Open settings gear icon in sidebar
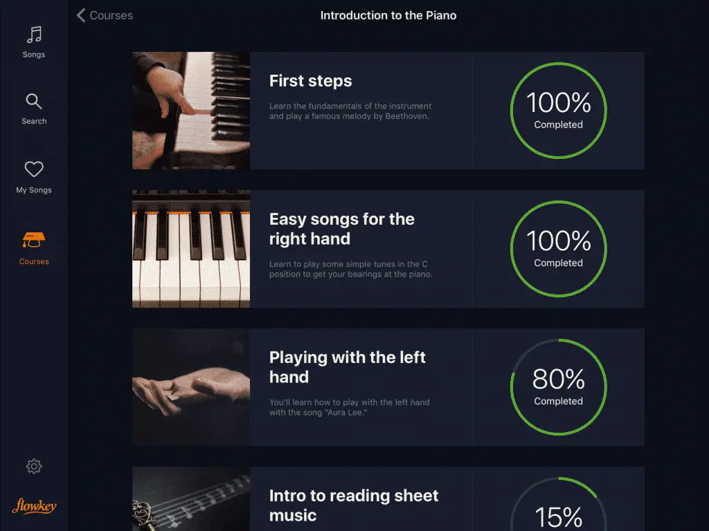 (34, 466)
